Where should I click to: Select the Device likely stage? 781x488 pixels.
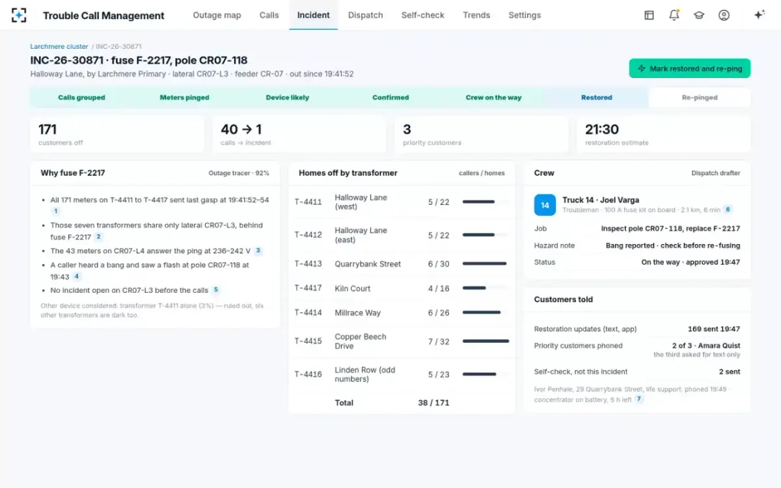pyautogui.click(x=288, y=98)
